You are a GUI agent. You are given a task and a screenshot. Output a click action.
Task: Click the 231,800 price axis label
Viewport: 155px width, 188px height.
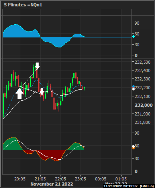[143, 122]
